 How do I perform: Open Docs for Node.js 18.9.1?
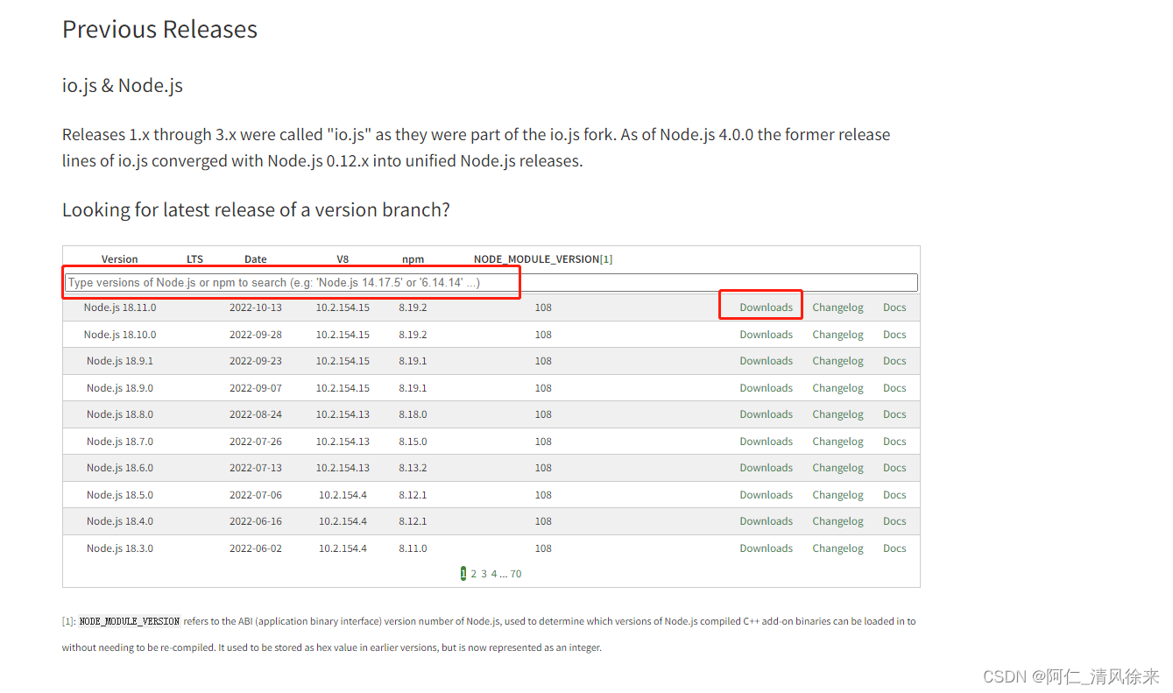coord(894,361)
